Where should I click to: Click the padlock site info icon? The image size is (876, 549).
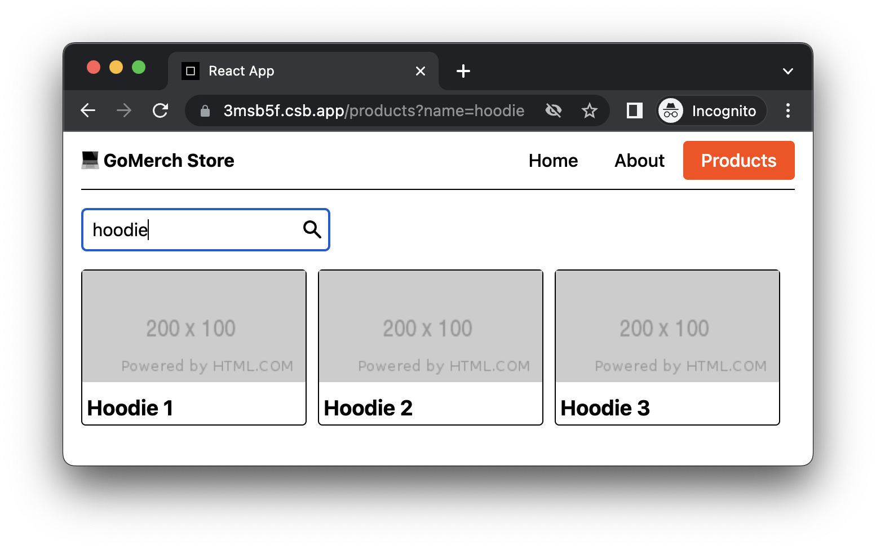tap(205, 111)
